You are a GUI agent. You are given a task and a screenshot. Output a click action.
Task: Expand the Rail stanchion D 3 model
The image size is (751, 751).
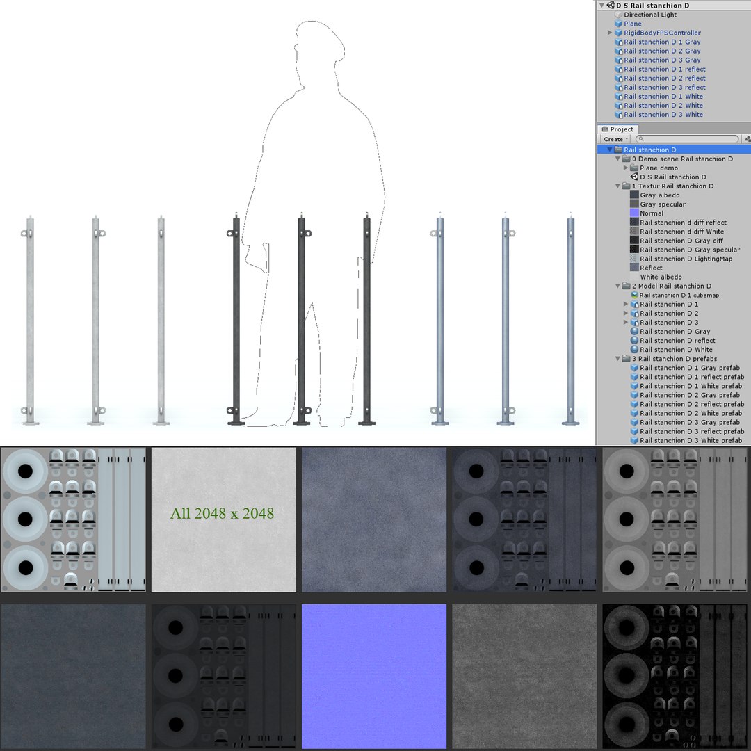626,323
